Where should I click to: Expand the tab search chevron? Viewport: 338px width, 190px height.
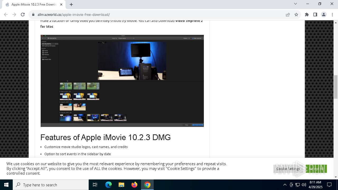(295, 4)
